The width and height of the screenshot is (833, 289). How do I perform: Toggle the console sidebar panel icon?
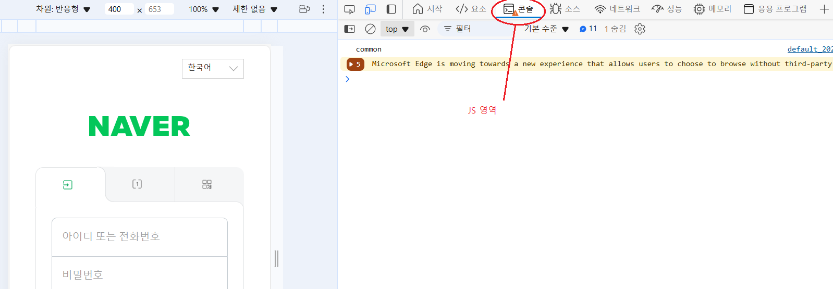350,29
